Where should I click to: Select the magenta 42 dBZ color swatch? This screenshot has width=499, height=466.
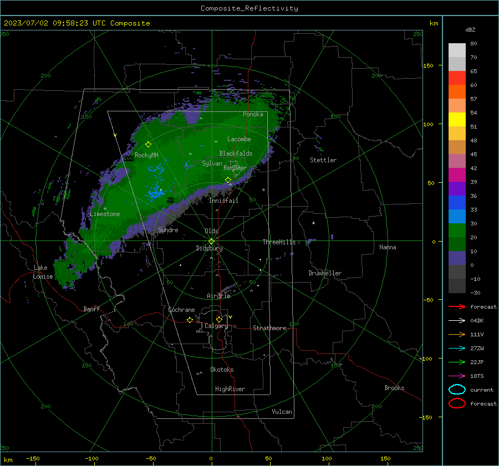(x=457, y=175)
